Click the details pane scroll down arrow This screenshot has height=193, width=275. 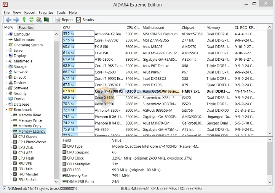[x=270, y=182]
